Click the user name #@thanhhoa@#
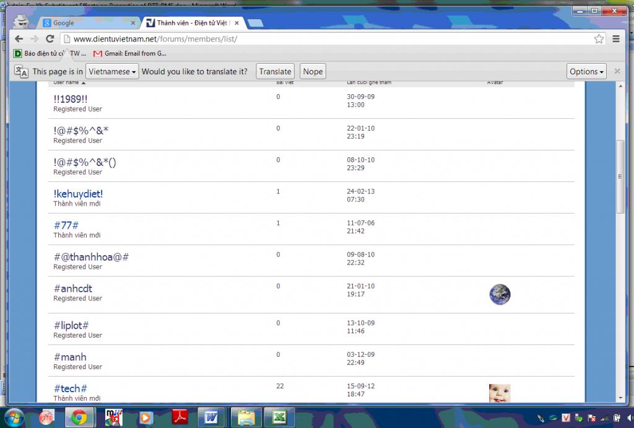The image size is (634, 428). (92, 257)
